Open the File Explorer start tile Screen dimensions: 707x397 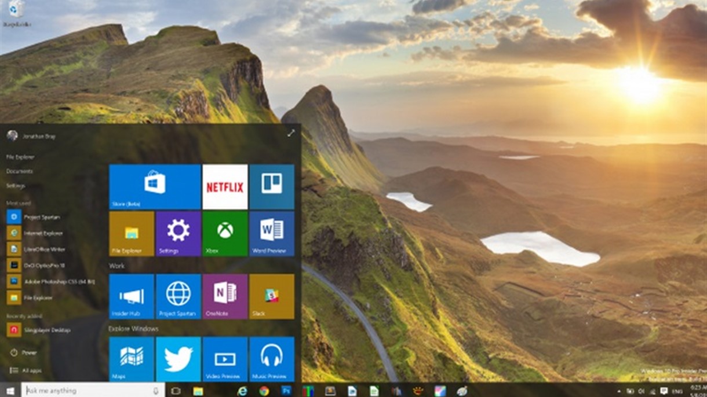coord(132,234)
